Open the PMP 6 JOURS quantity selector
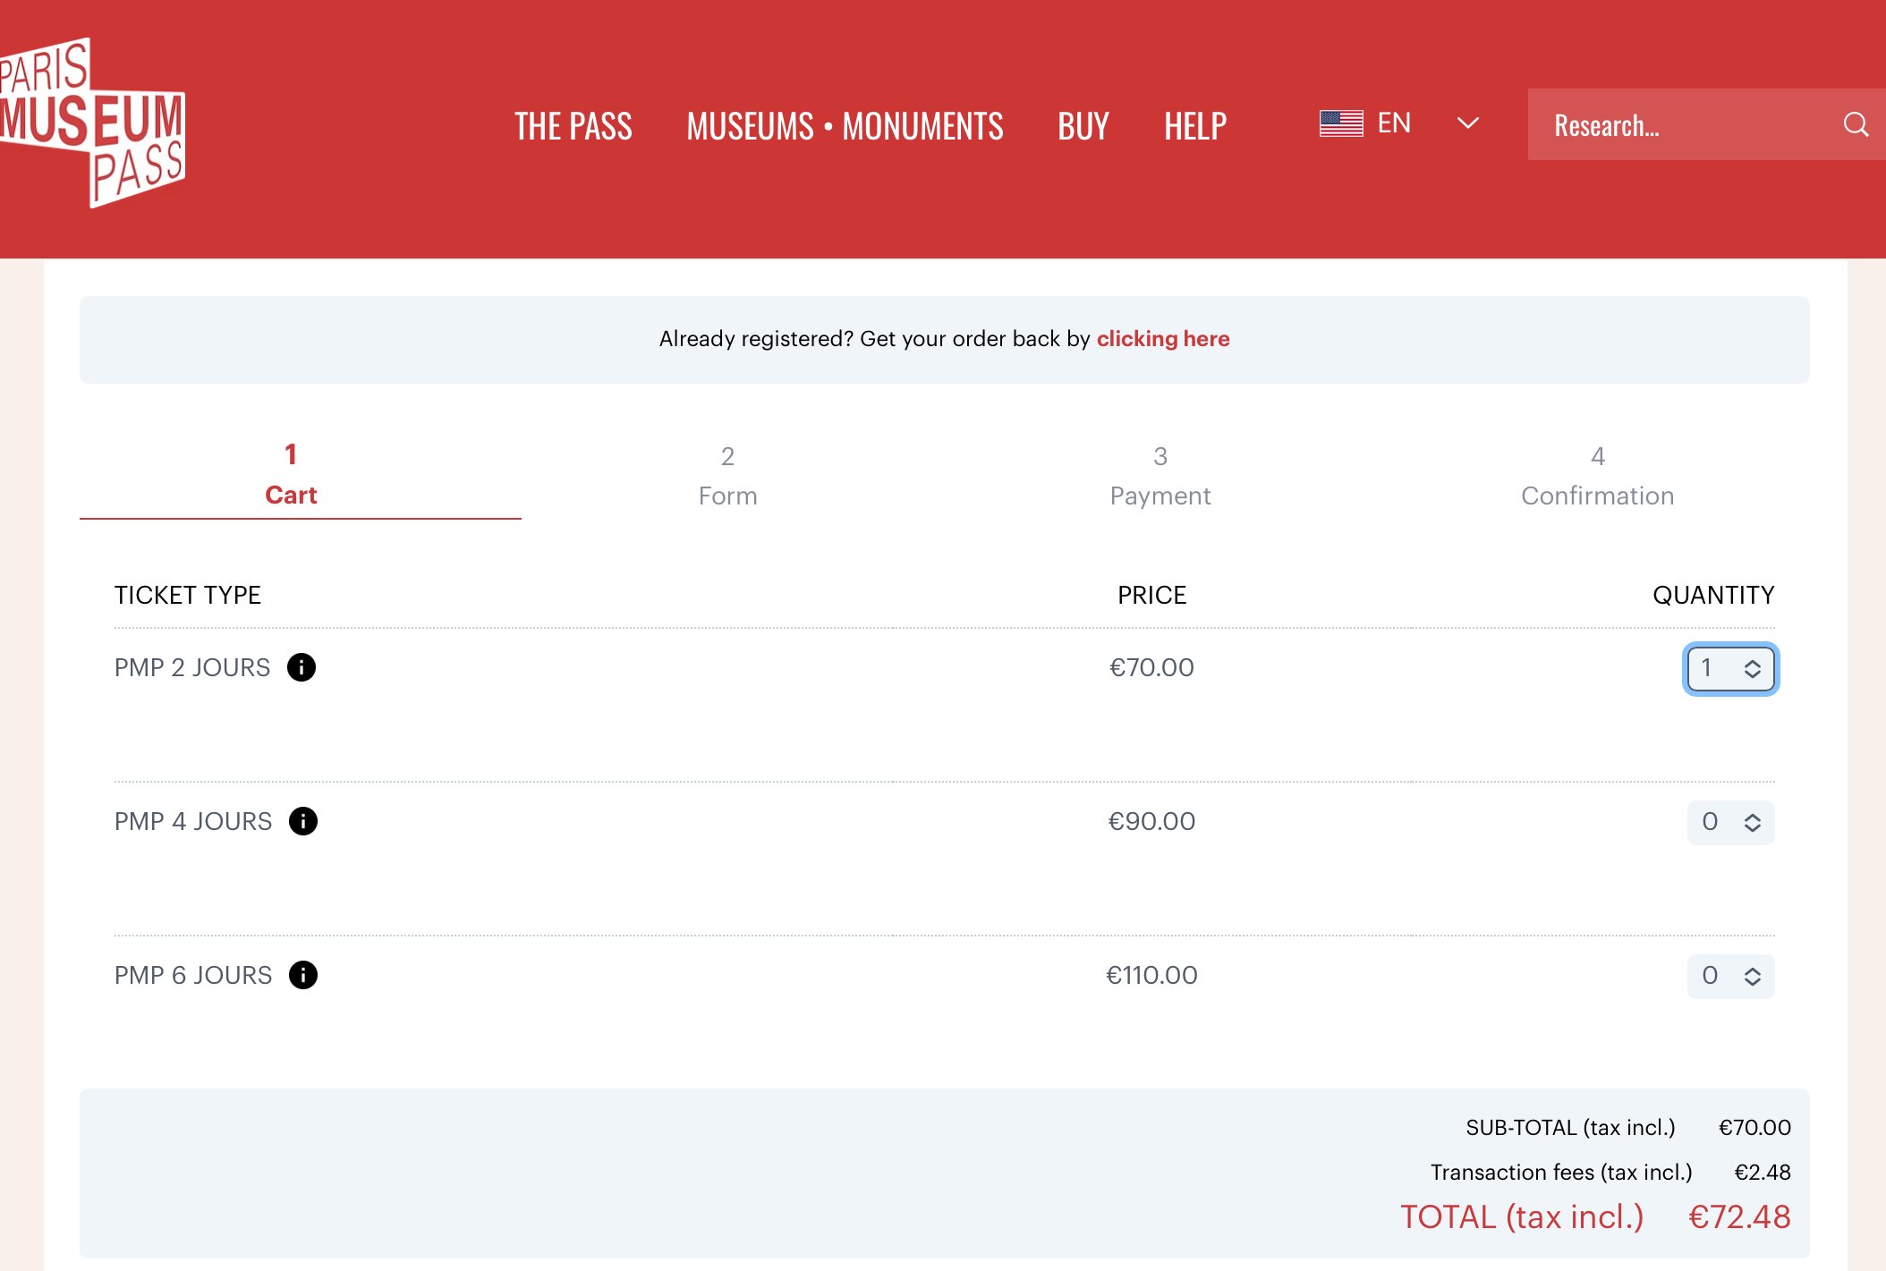This screenshot has width=1886, height=1271. (1730, 976)
